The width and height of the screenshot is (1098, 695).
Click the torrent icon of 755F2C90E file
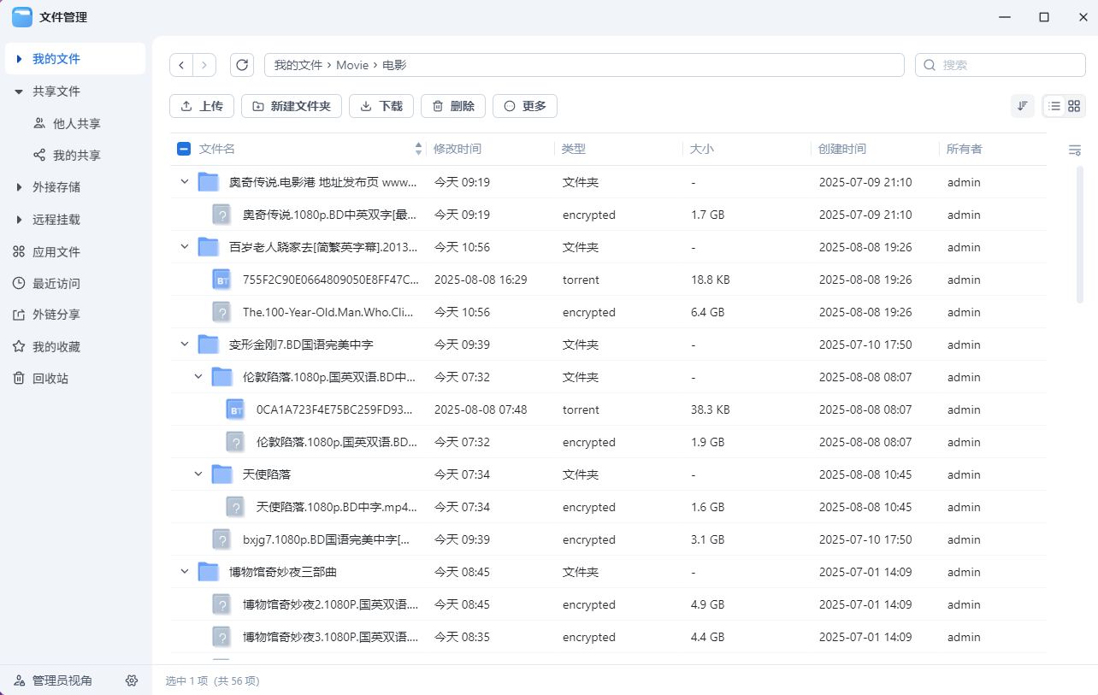(221, 280)
